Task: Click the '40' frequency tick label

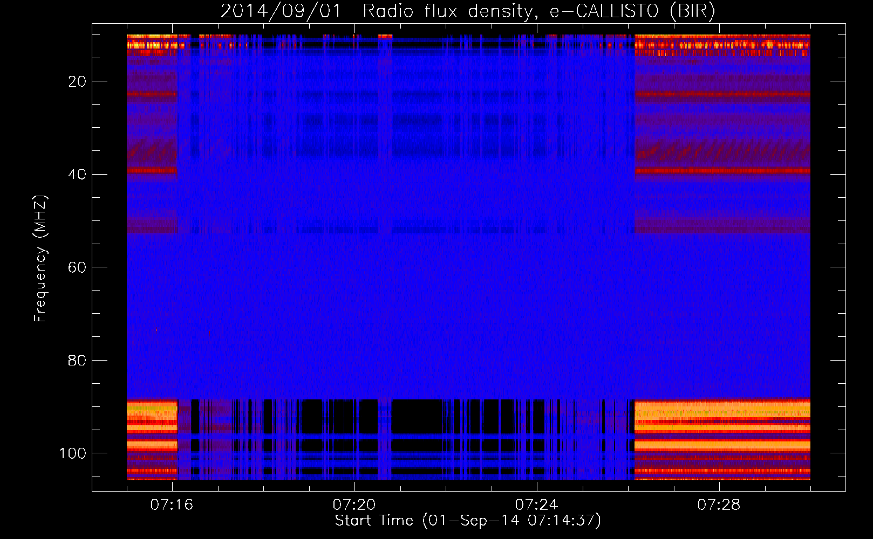Action: coord(77,175)
